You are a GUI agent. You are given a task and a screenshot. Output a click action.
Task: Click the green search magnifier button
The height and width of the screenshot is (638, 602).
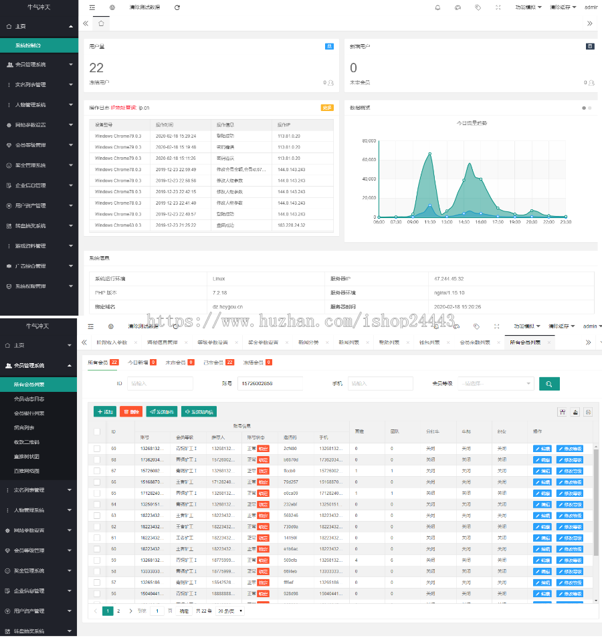[x=549, y=384]
